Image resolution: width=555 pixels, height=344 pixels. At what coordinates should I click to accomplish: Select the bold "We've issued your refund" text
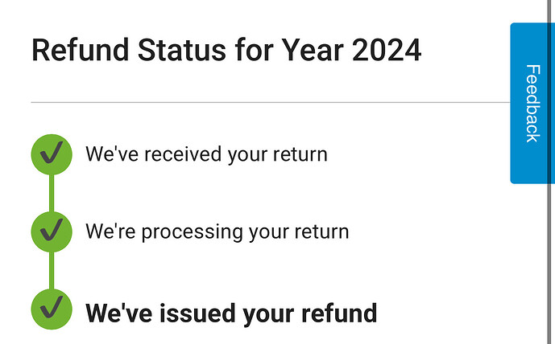pos(230,311)
